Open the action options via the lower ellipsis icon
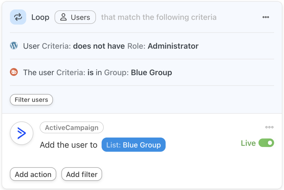284x190 pixels. click(269, 127)
